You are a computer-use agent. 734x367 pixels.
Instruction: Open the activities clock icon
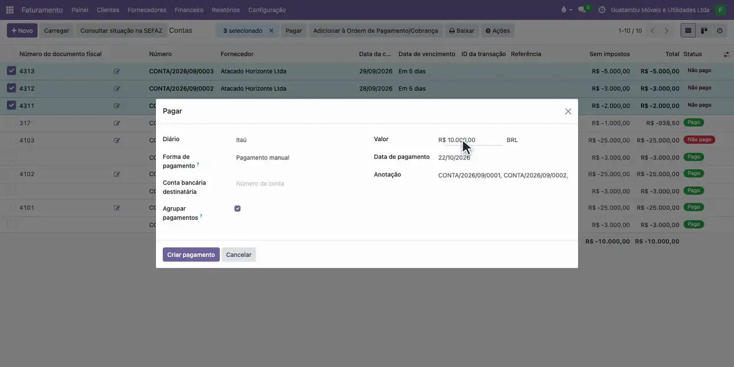click(x=602, y=10)
